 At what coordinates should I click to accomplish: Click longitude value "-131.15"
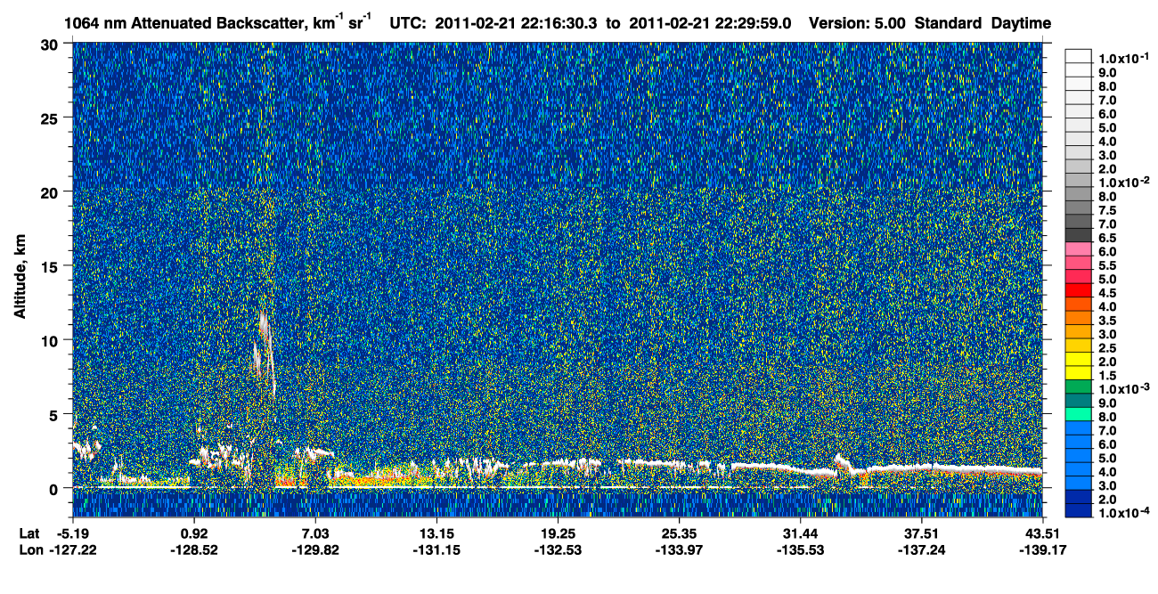pos(436,549)
